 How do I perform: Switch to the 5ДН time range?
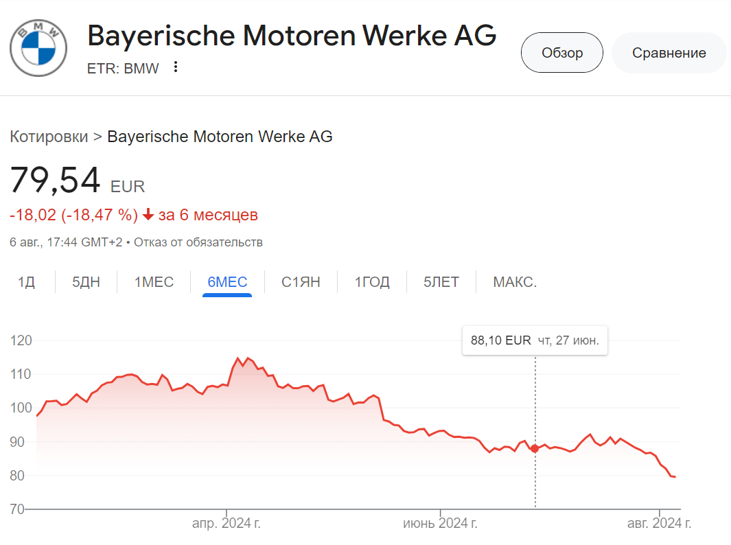coord(86,282)
